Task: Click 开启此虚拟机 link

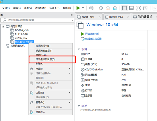Action: [x=92, y=34]
